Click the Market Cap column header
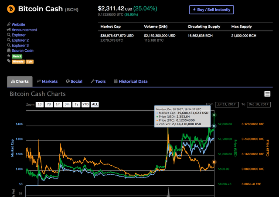Viewport: 279px width, 197px height. click(x=110, y=27)
